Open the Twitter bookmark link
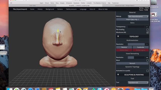 click(83, 3)
